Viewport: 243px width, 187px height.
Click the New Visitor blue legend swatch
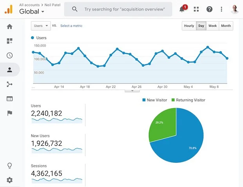click(x=143, y=100)
